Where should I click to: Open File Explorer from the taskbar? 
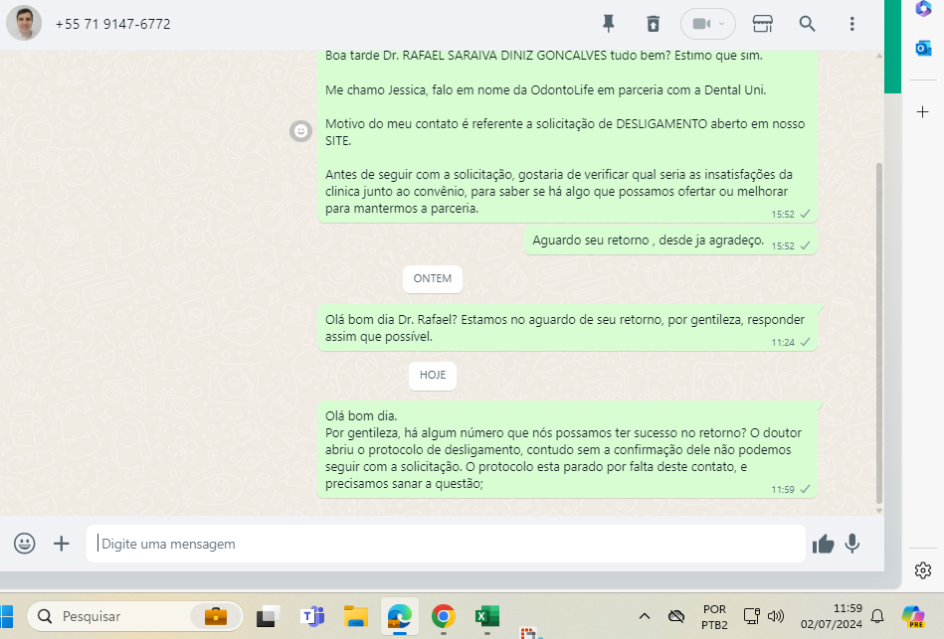(356, 616)
